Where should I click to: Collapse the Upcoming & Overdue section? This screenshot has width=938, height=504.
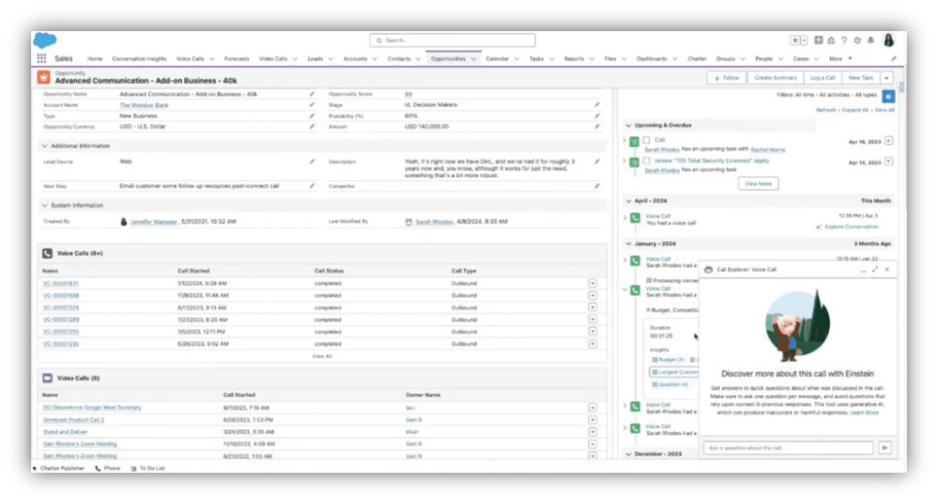point(629,126)
